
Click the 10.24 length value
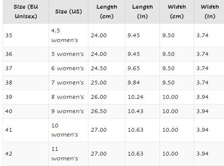pos(143,97)
